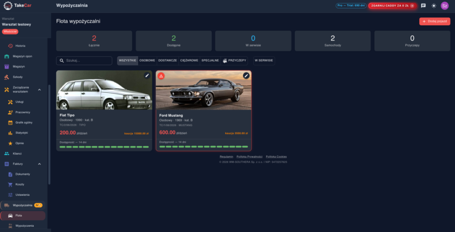455x232 pixels.
Task: Open Wypożyczalnia sidebar section
Action: coord(23,205)
